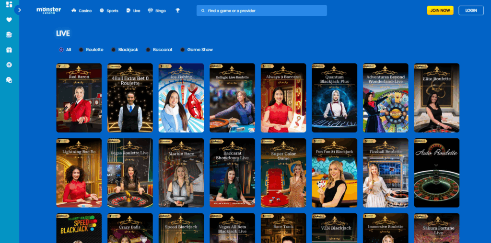Open the Ice Fishing game

point(181,98)
